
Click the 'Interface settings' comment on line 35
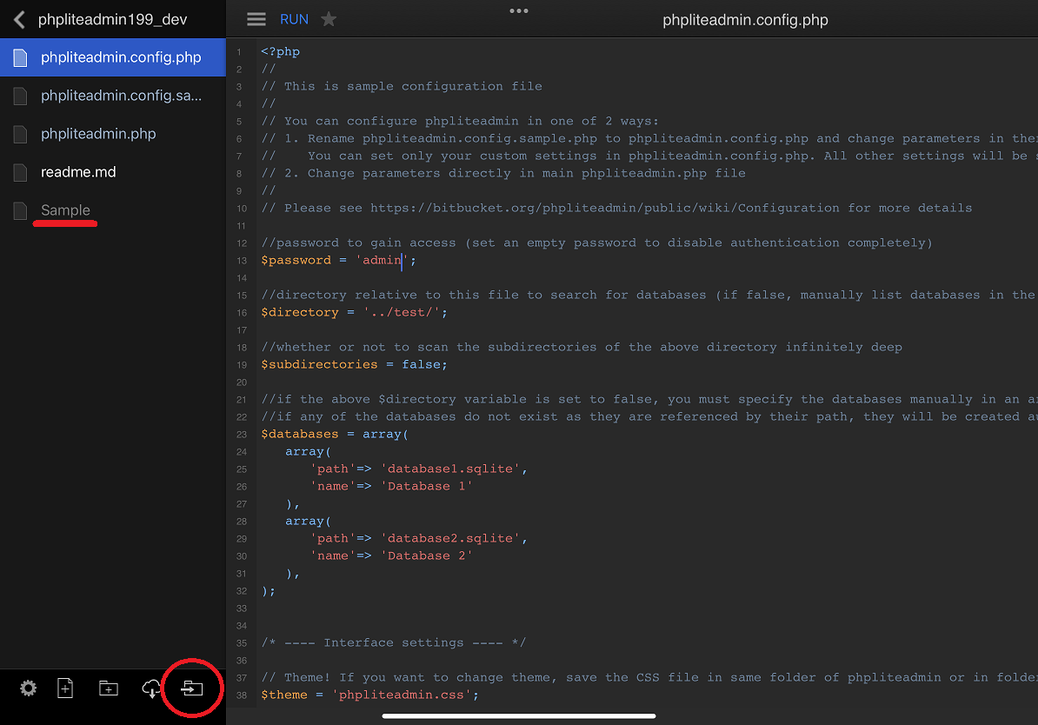(x=393, y=643)
